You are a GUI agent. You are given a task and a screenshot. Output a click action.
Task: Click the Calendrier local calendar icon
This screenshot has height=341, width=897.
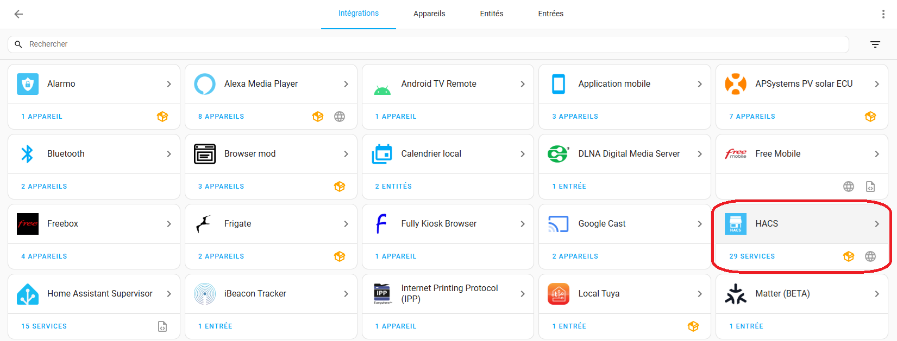(x=382, y=154)
